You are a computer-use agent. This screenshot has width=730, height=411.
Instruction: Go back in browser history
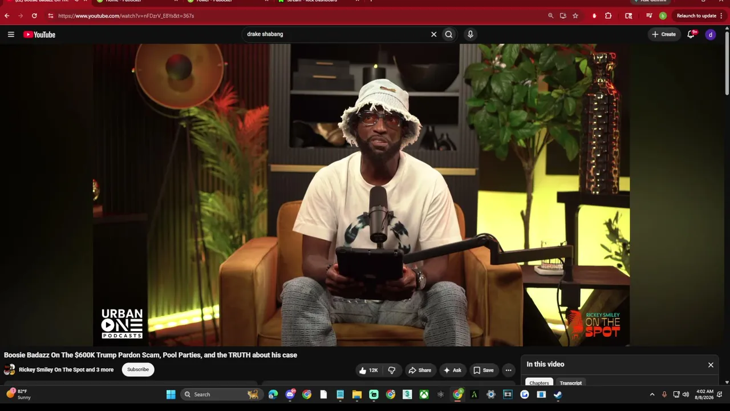pyautogui.click(x=7, y=16)
